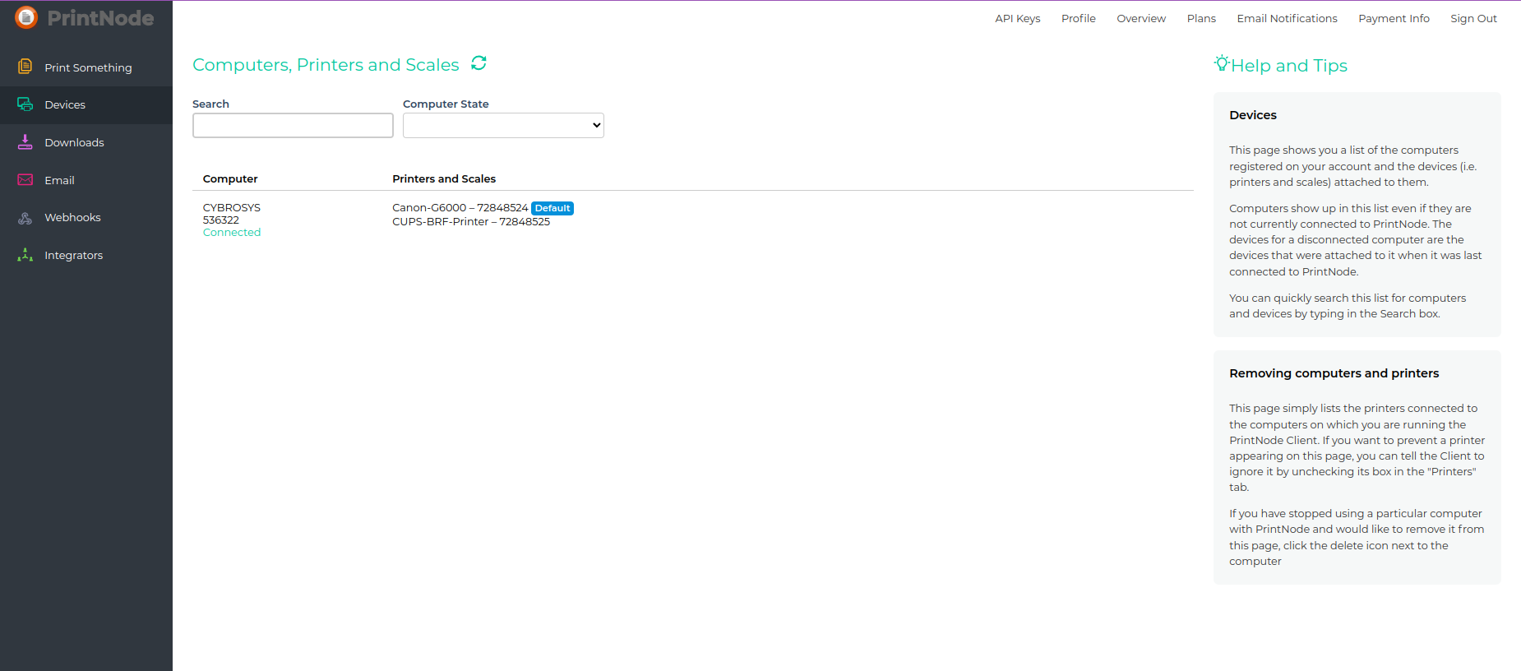The height and width of the screenshot is (671, 1521).
Task: Click computer ID 536322
Action: pos(221,220)
